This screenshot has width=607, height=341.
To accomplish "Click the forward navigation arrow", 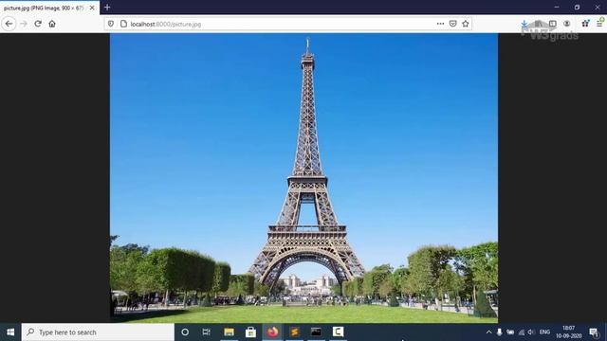I will pos(24,24).
